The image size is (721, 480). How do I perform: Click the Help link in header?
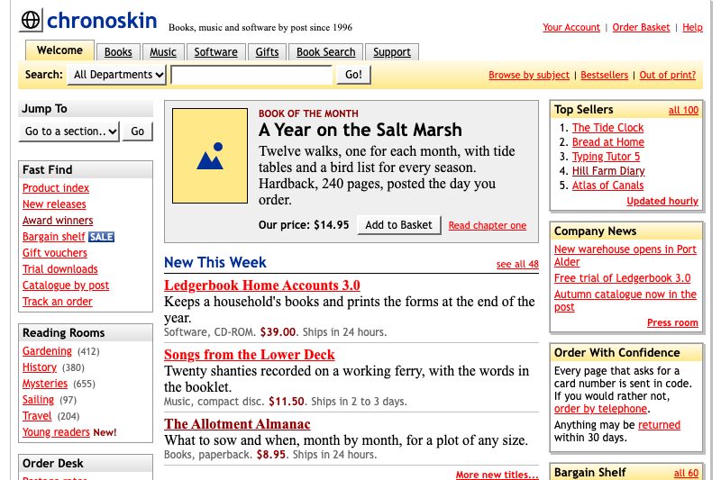[x=692, y=27]
